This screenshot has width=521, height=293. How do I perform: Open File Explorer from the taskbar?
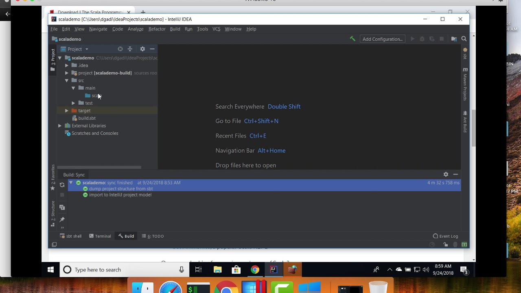click(217, 269)
